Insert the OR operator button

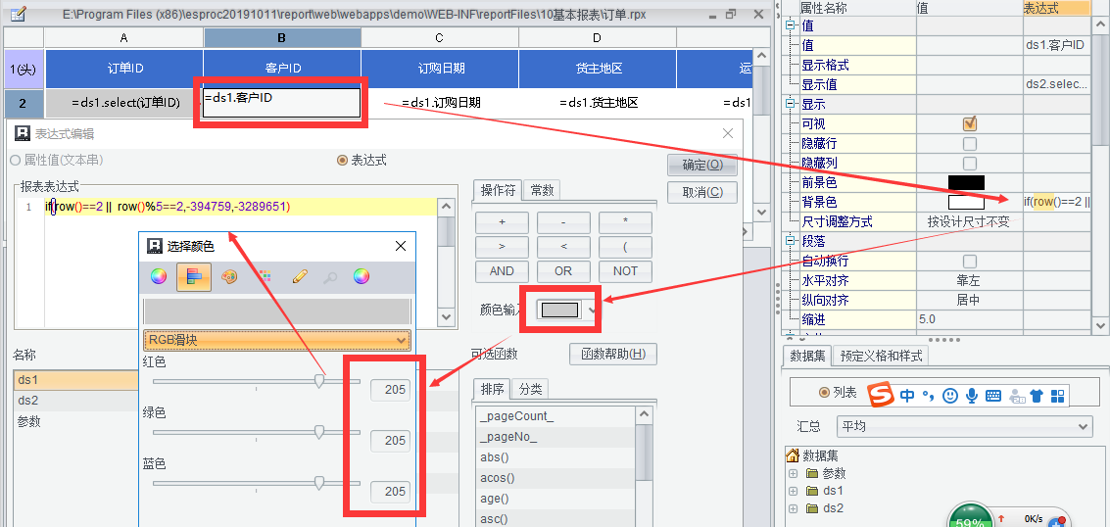(563, 271)
